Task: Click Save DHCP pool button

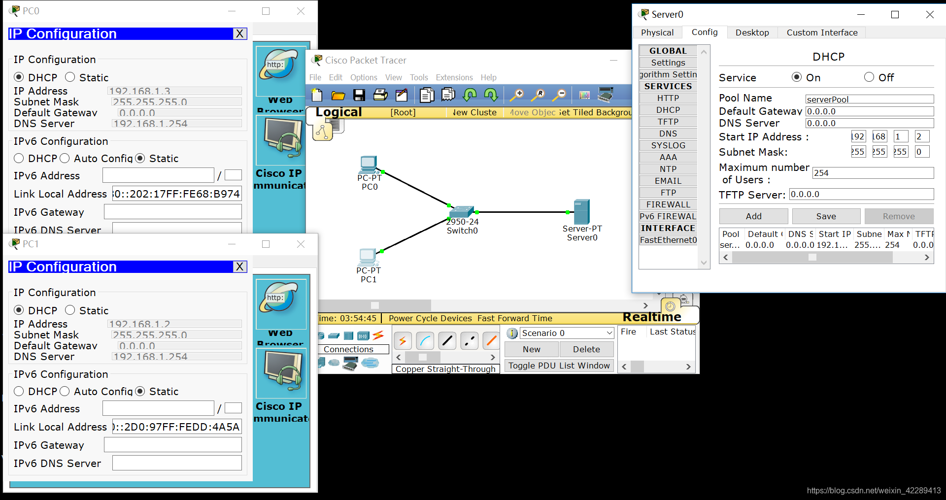Action: pos(826,216)
